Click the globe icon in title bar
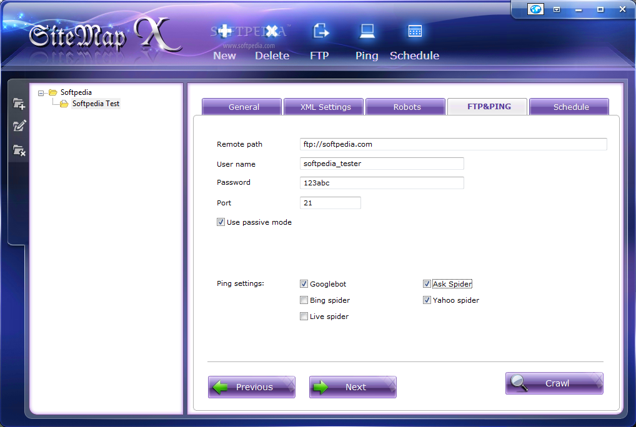The height and width of the screenshot is (427, 636). 535,9
